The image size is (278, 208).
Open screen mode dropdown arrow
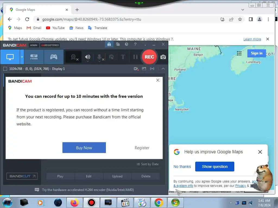pyautogui.click(x=22, y=57)
